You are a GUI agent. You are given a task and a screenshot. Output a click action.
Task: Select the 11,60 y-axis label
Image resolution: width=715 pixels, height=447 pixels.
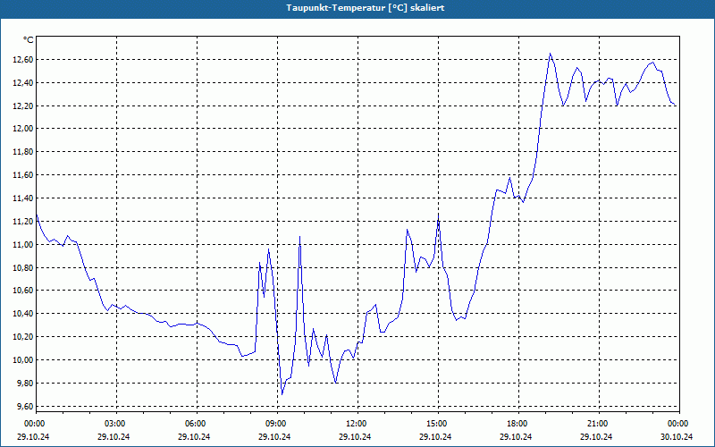coord(23,175)
